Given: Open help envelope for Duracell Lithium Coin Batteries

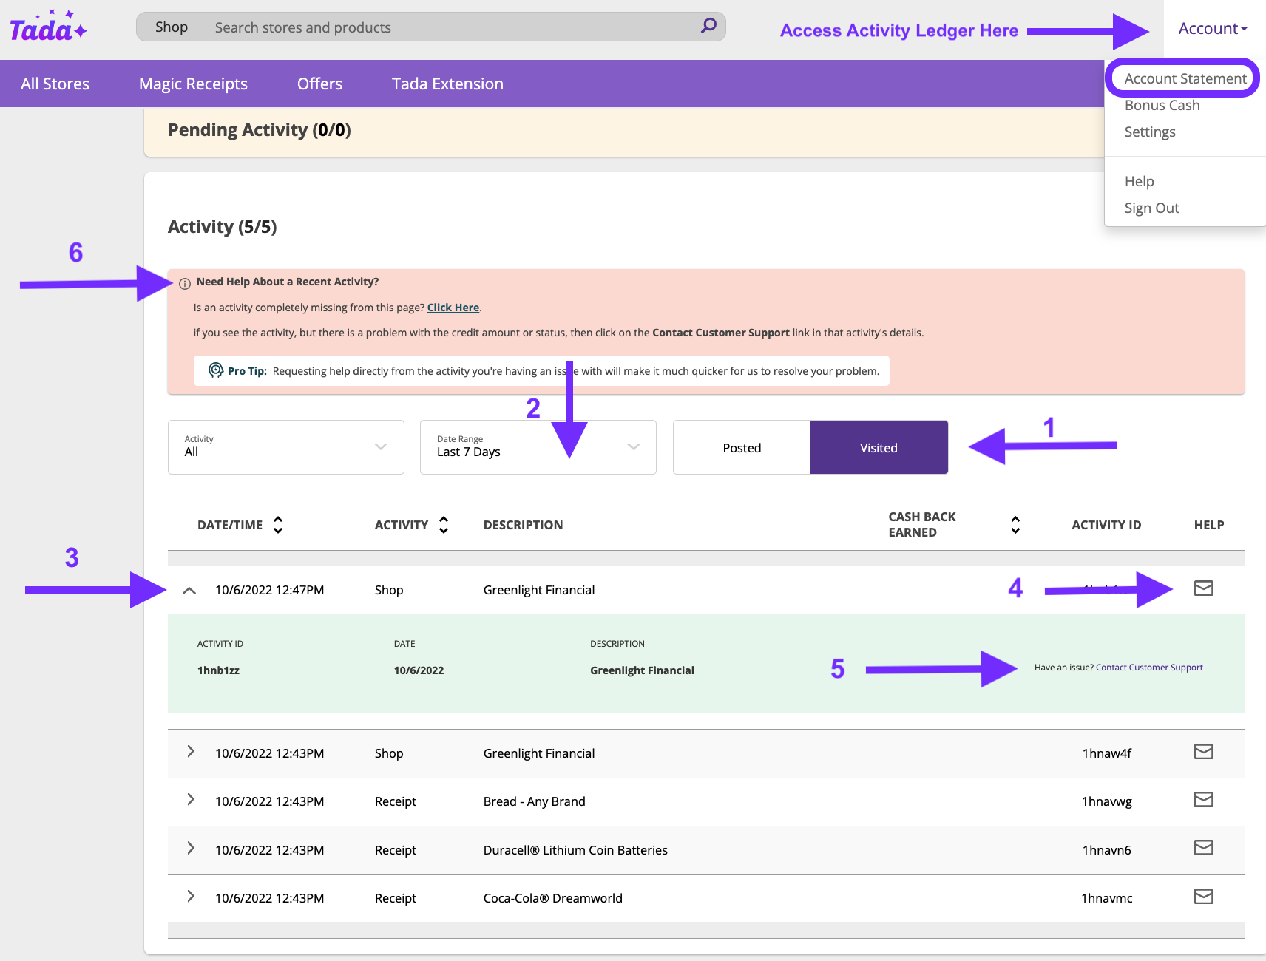Looking at the screenshot, I should 1204,848.
